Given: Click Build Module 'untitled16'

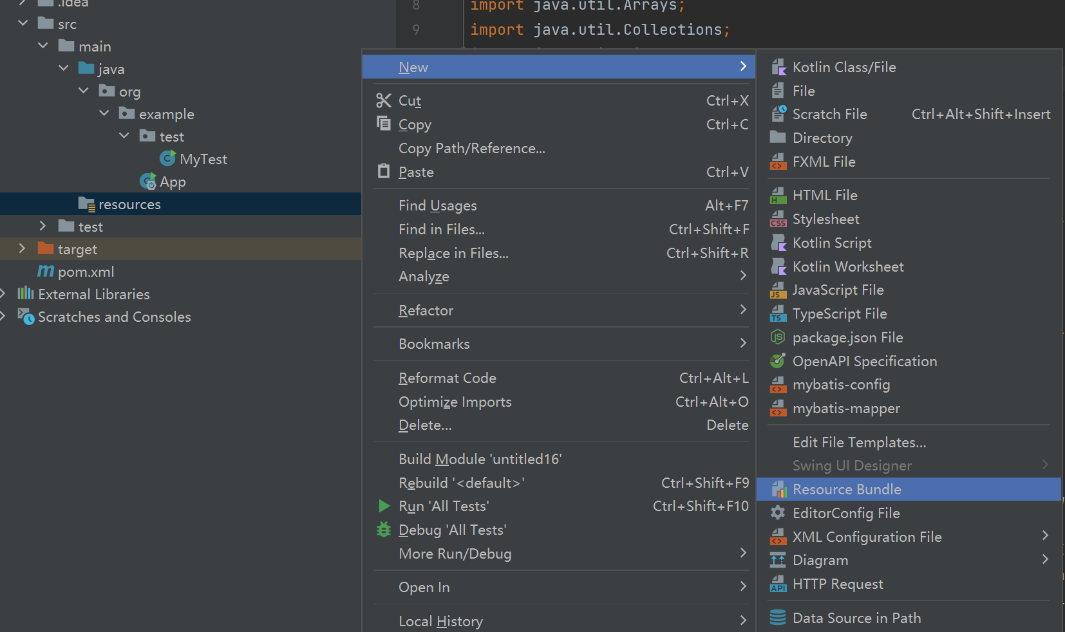Looking at the screenshot, I should (x=480, y=459).
